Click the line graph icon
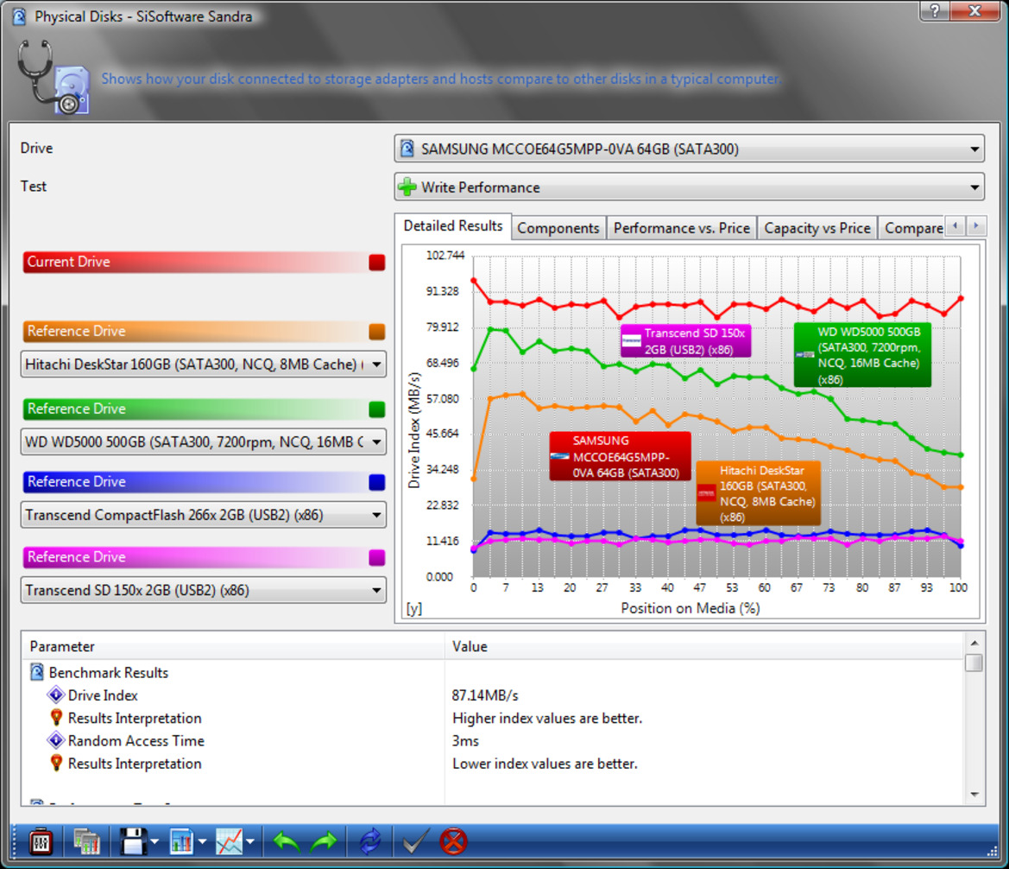 [x=229, y=841]
